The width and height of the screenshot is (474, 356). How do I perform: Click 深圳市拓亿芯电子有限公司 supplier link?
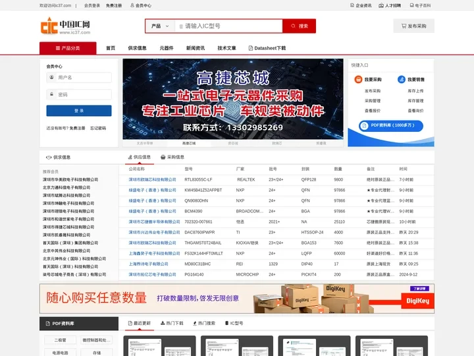pos(152,274)
